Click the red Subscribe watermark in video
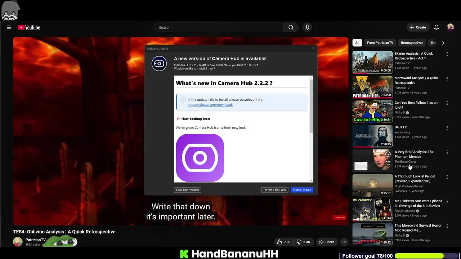Screen dimensions: 461x259 pyautogui.click(x=340, y=218)
